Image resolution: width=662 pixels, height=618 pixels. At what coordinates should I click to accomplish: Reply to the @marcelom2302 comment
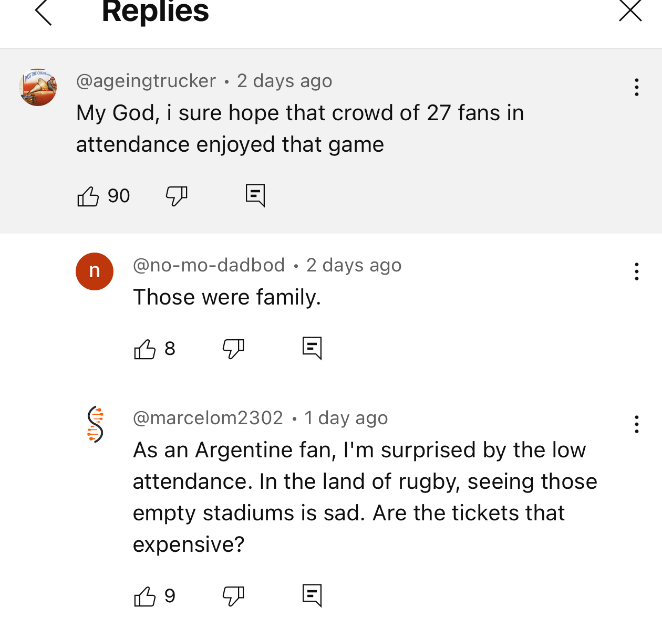[x=312, y=595]
